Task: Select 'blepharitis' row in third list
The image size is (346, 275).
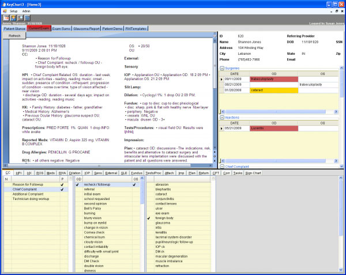Action: pyautogui.click(x=178, y=190)
